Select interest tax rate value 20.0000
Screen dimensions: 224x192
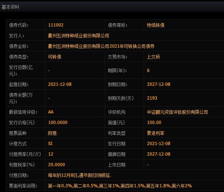(x=57, y=164)
